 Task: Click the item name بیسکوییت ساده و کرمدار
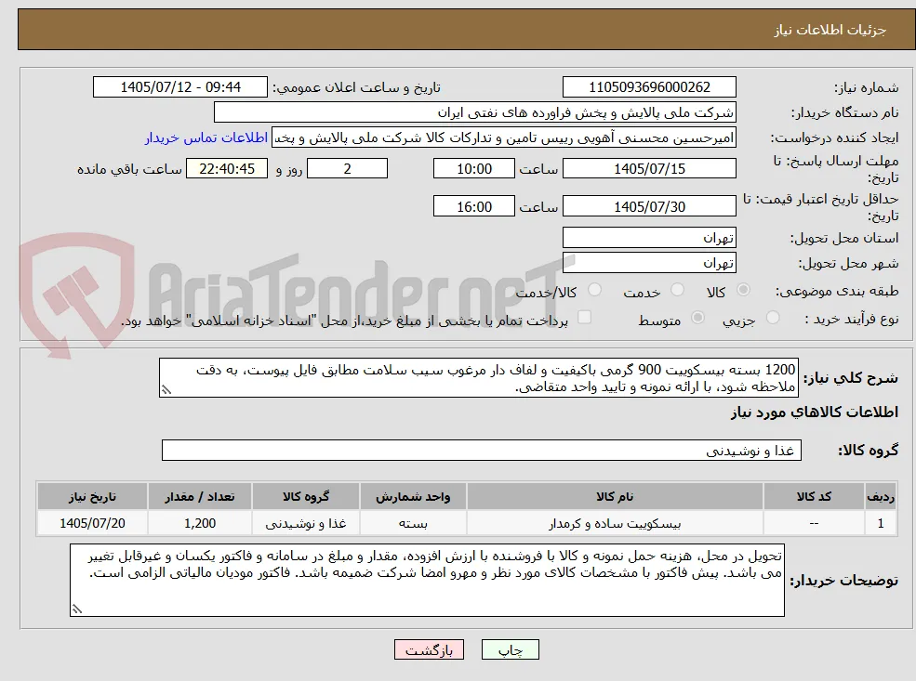(x=615, y=523)
